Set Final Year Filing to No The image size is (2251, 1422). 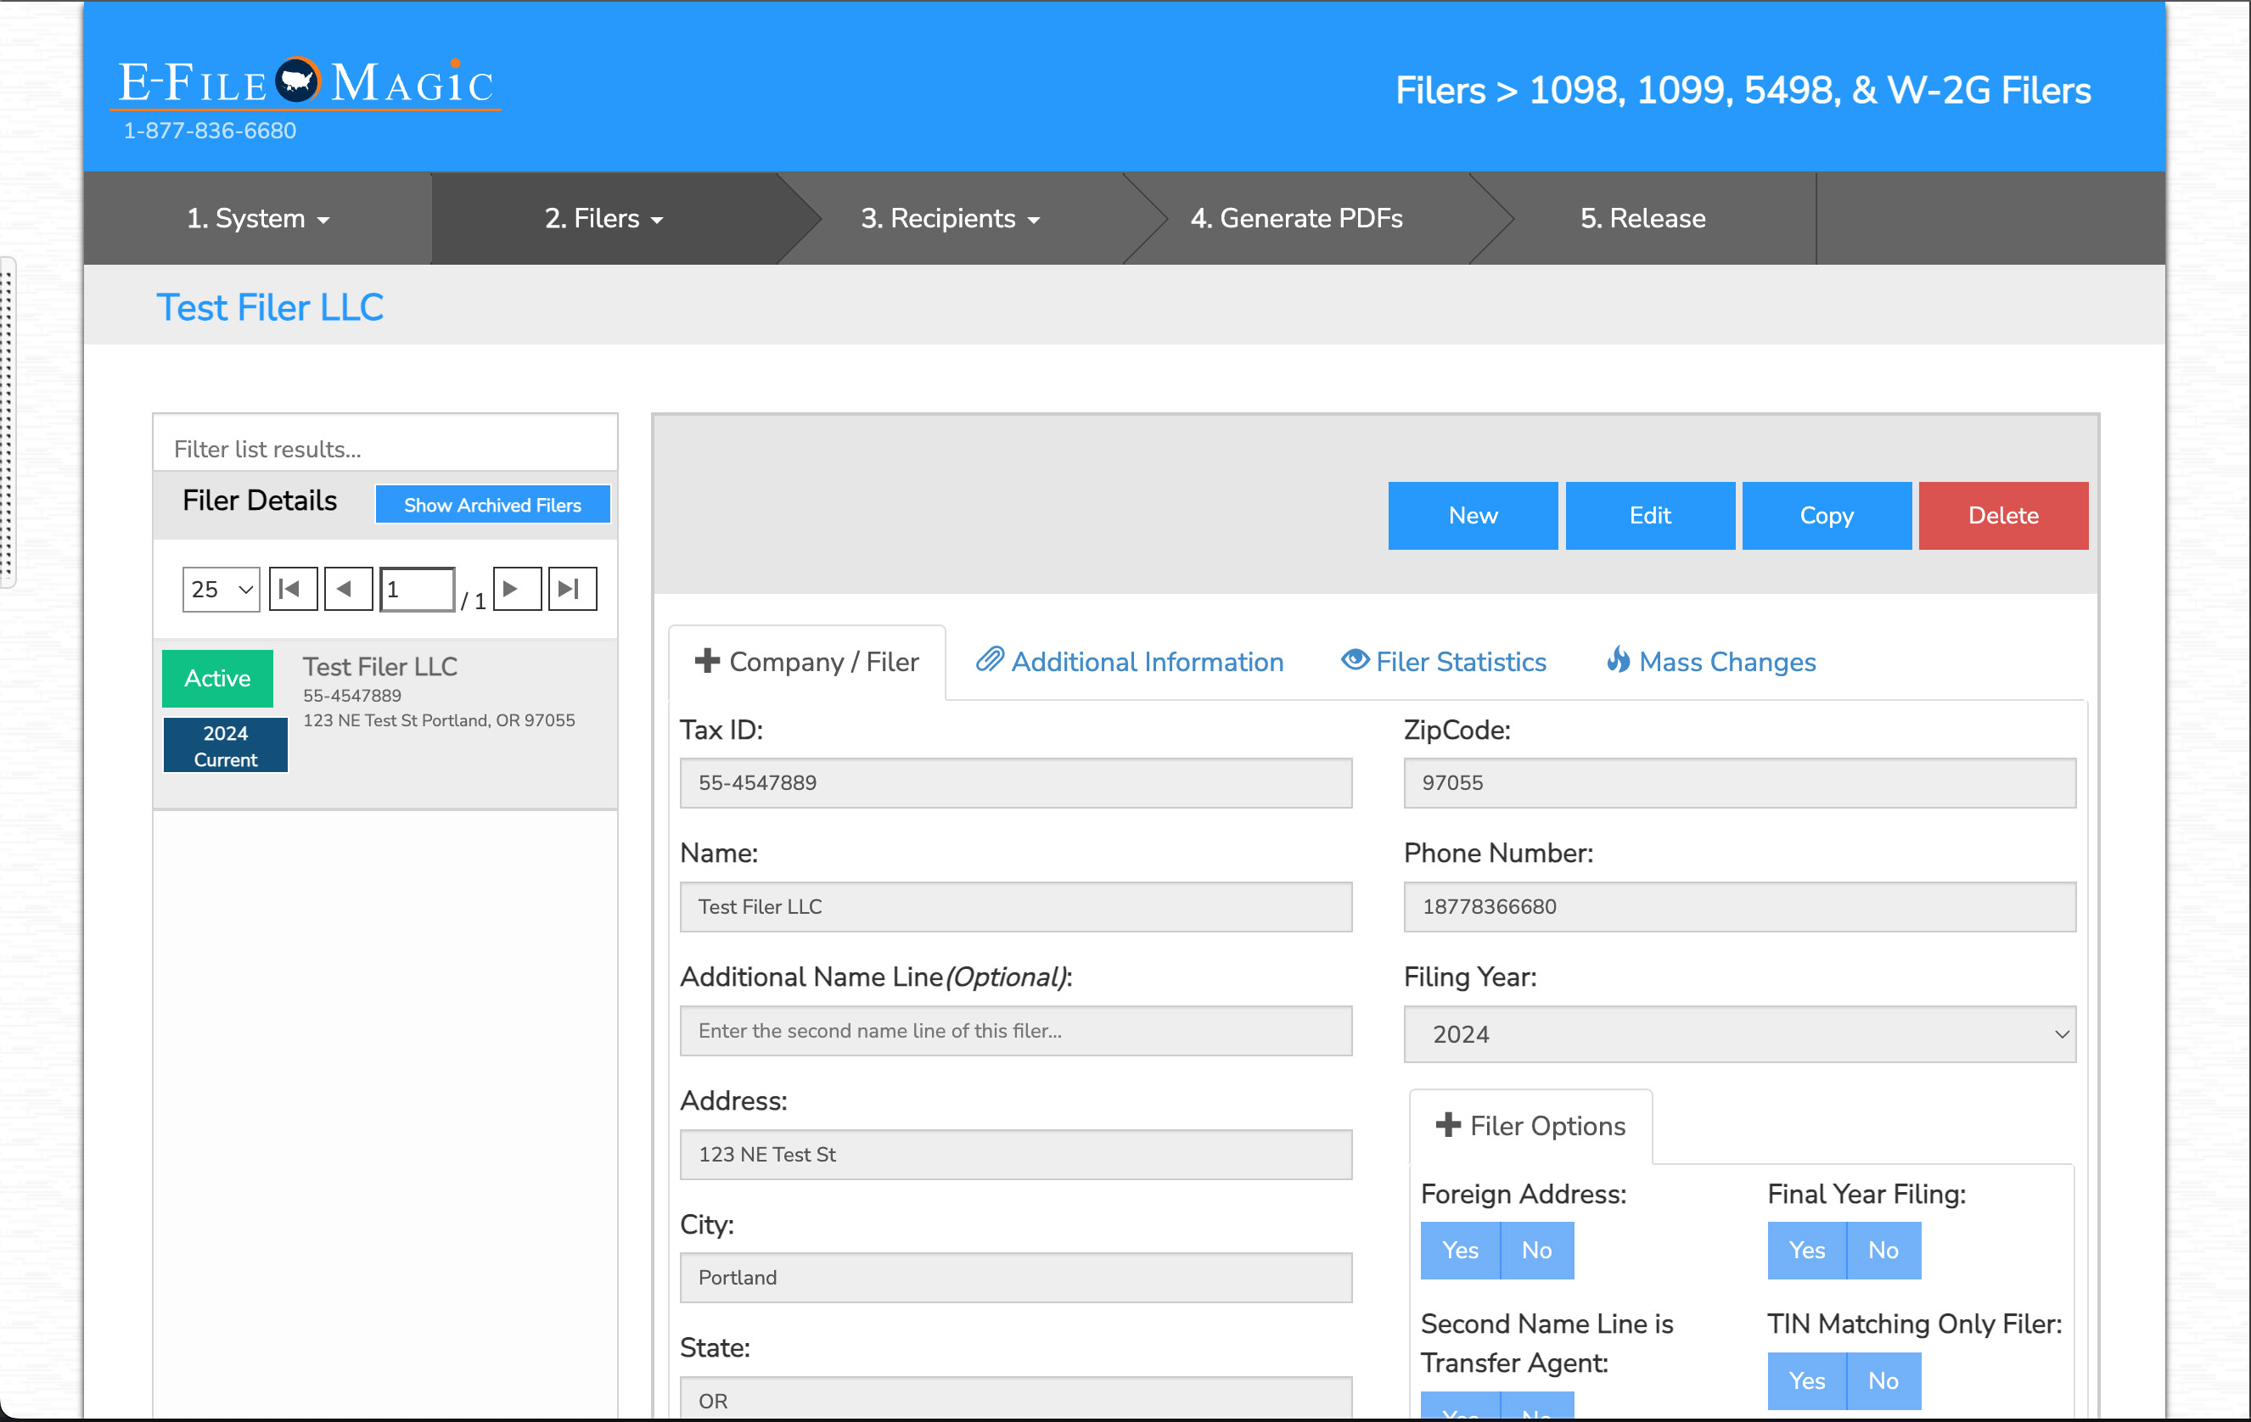1883,1250
